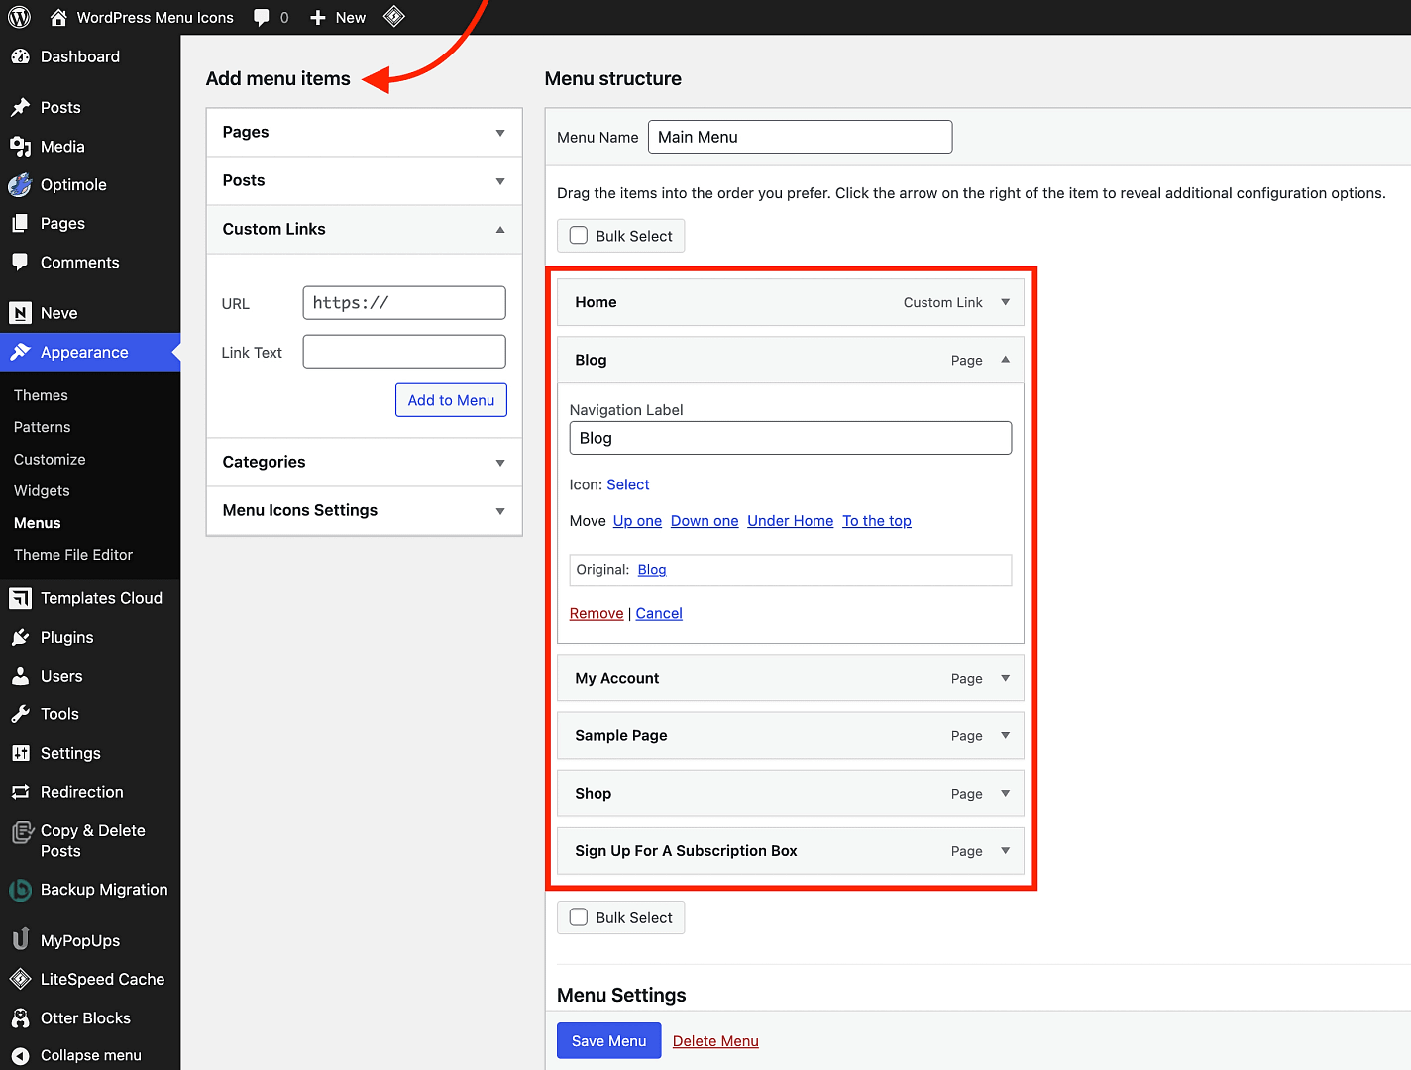Click the Remove link for Blog item

(x=597, y=614)
